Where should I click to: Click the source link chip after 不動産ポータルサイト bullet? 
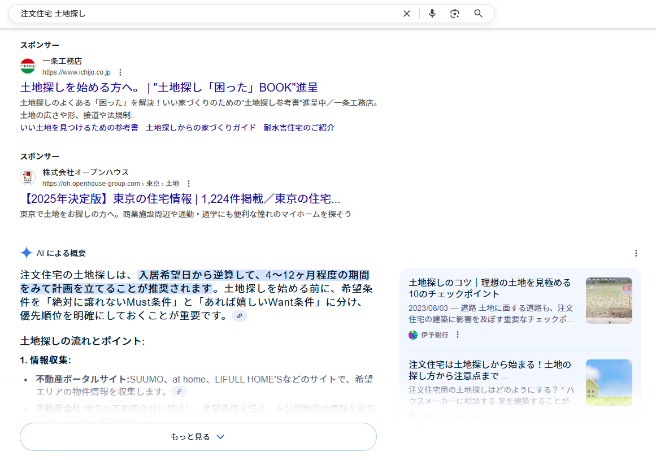179,392
